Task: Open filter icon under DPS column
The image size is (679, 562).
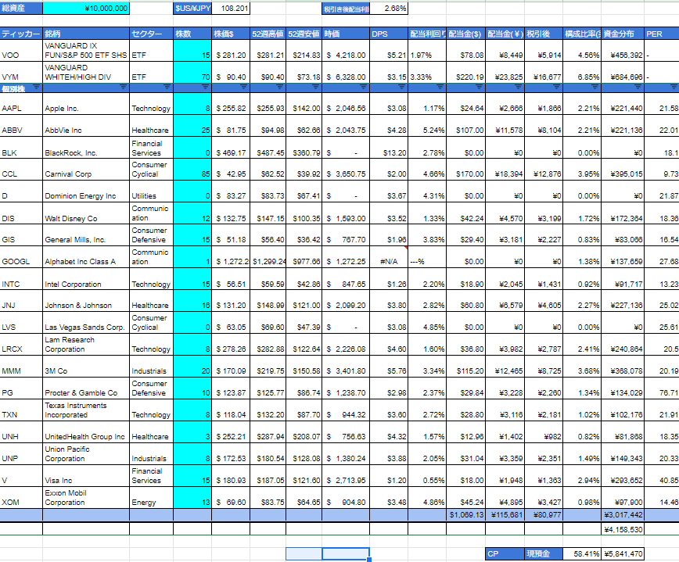Action: [402, 88]
